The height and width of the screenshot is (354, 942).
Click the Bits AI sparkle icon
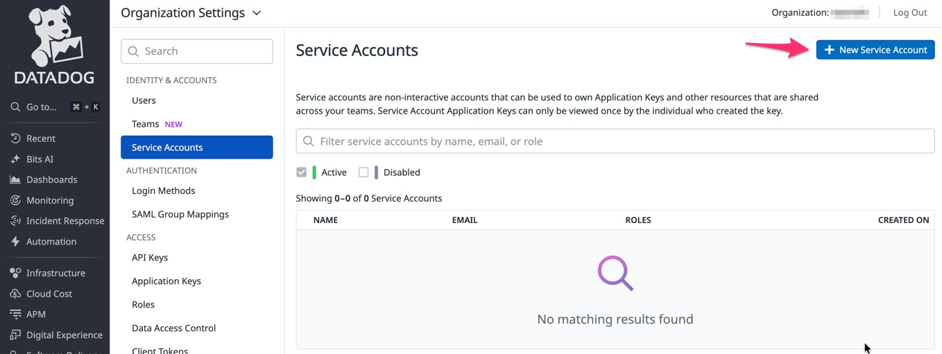coord(15,159)
